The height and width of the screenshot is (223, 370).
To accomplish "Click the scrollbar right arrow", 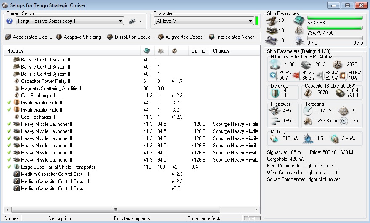I will 256,210.
